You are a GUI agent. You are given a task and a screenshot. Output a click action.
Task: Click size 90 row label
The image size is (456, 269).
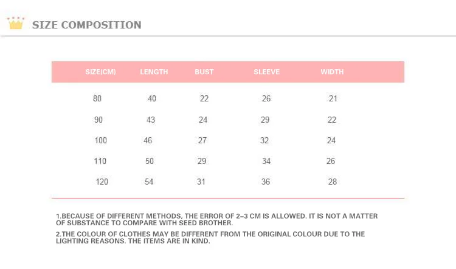click(98, 120)
